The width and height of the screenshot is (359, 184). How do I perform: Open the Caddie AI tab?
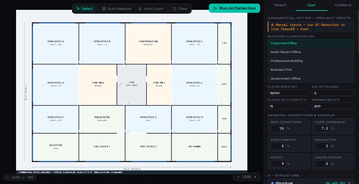pos(343,5)
